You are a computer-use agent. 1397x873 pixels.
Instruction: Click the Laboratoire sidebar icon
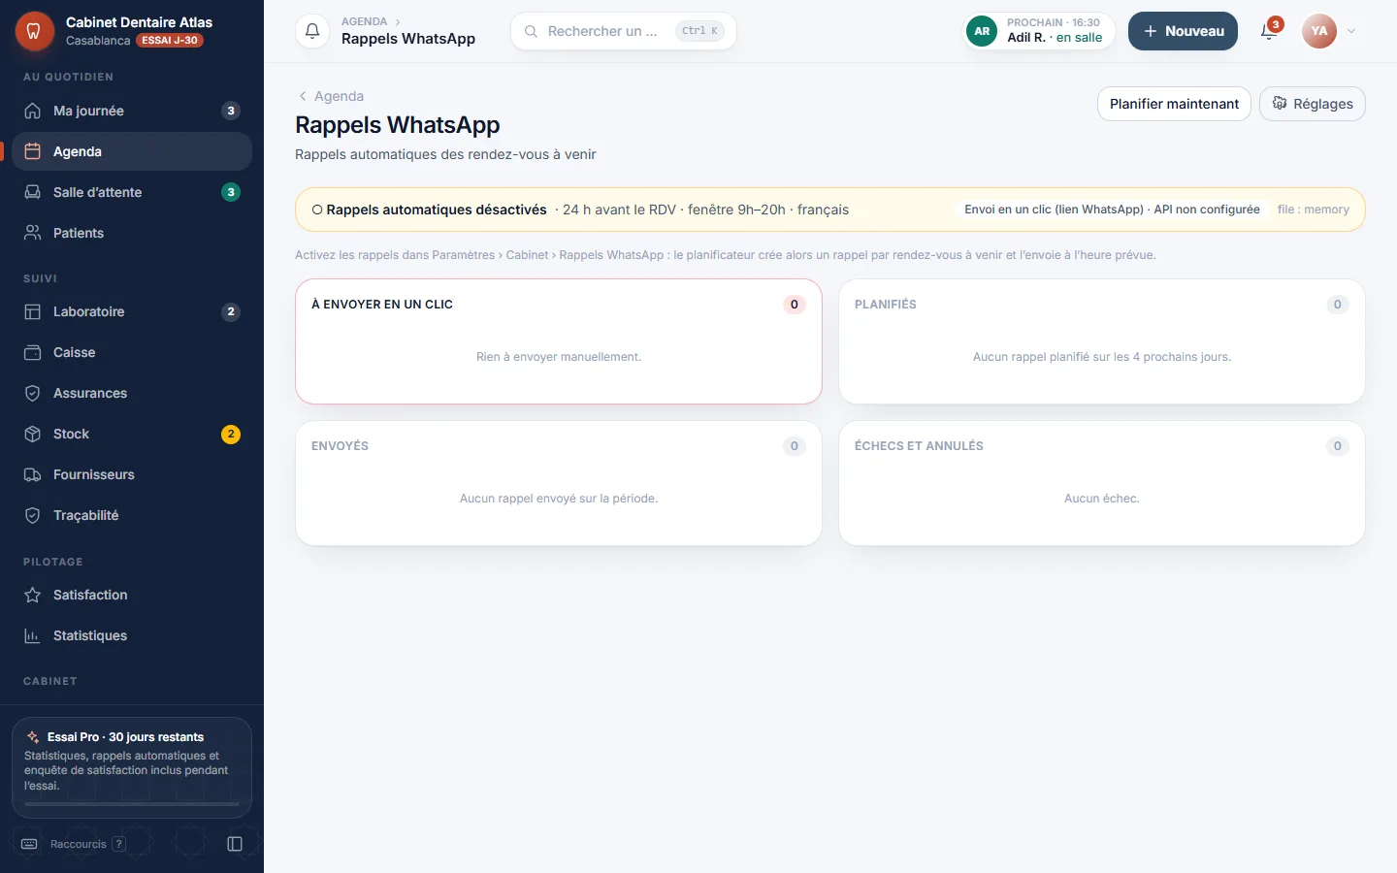tap(32, 311)
